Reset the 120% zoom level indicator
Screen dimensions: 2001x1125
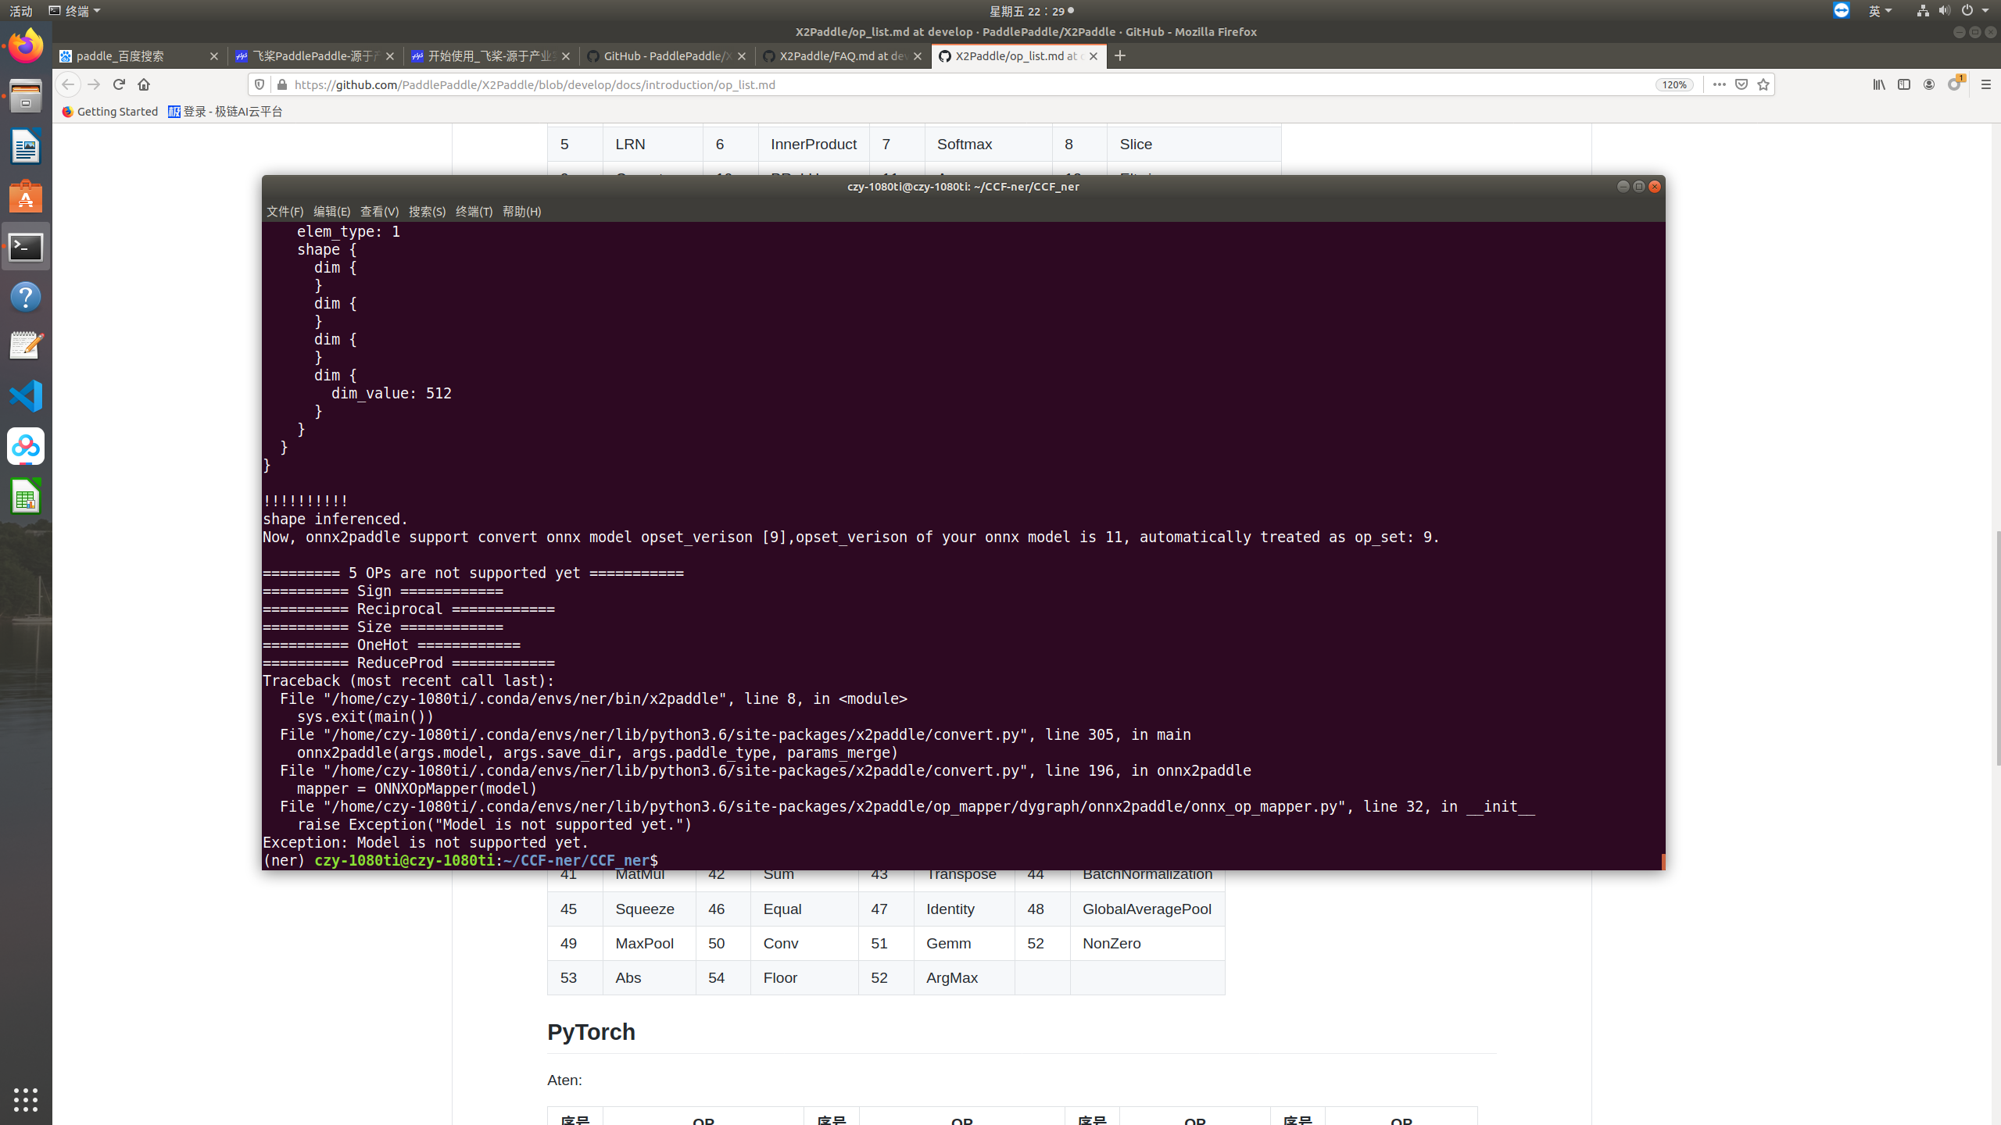[x=1674, y=84]
